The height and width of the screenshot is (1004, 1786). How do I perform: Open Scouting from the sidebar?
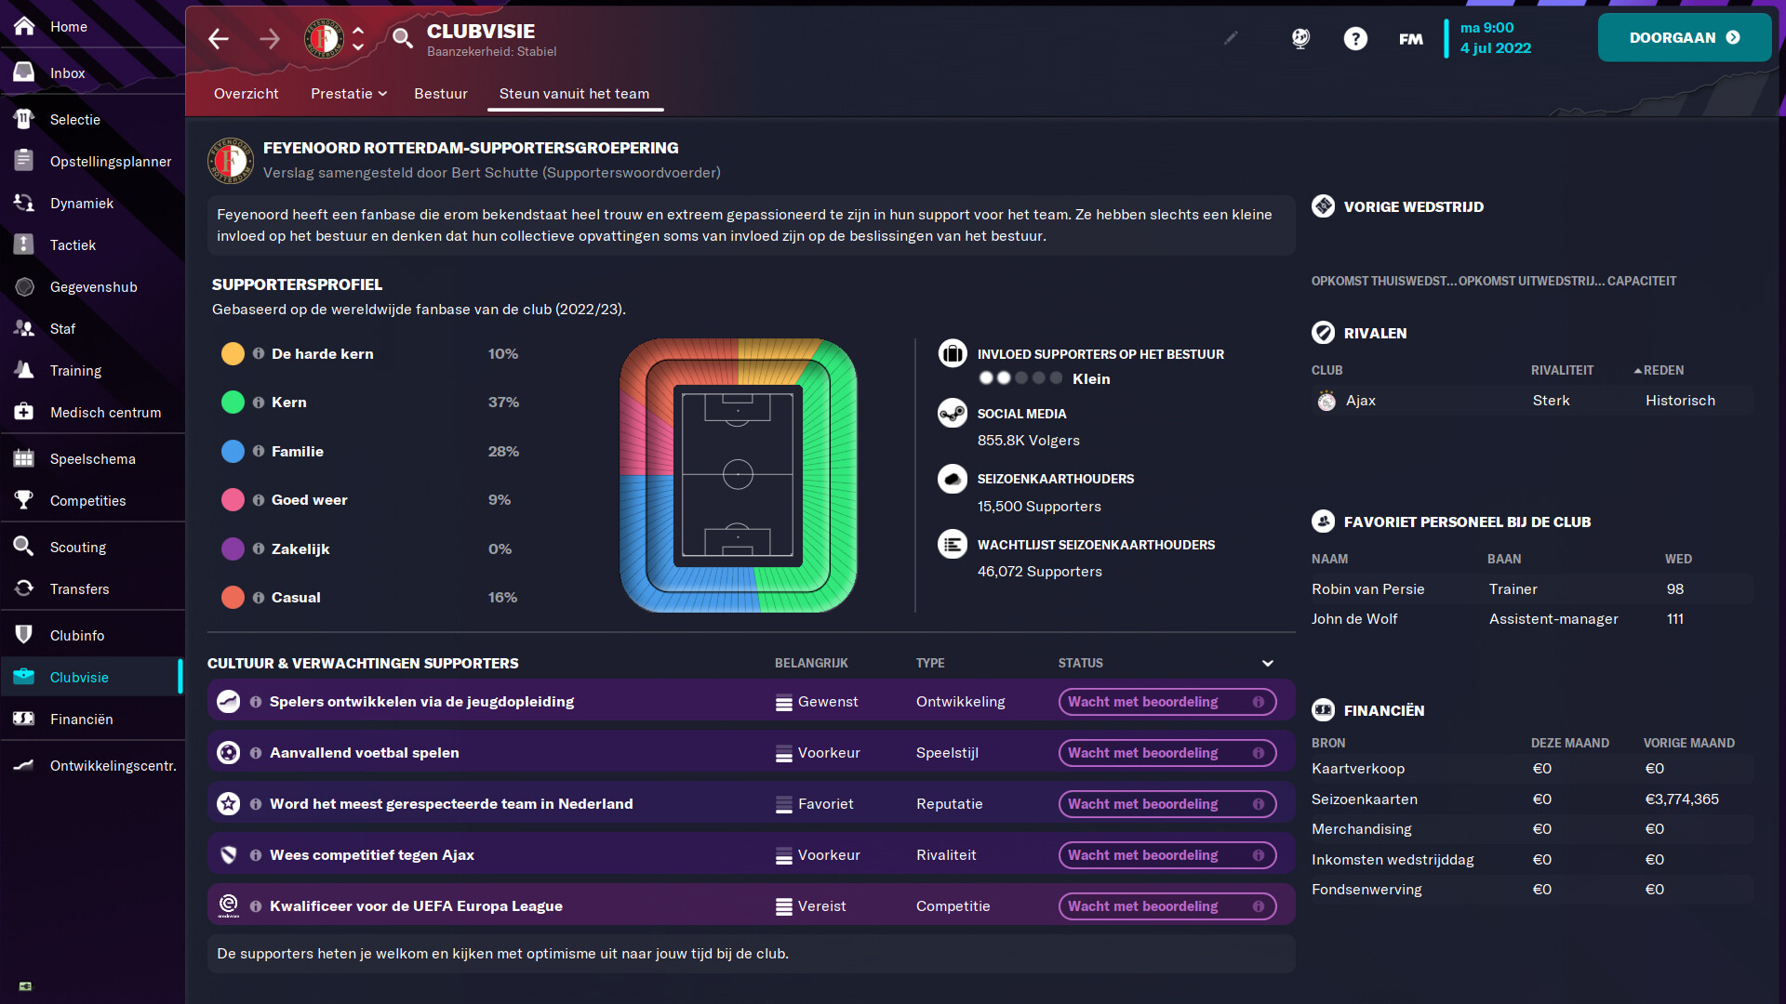78,547
